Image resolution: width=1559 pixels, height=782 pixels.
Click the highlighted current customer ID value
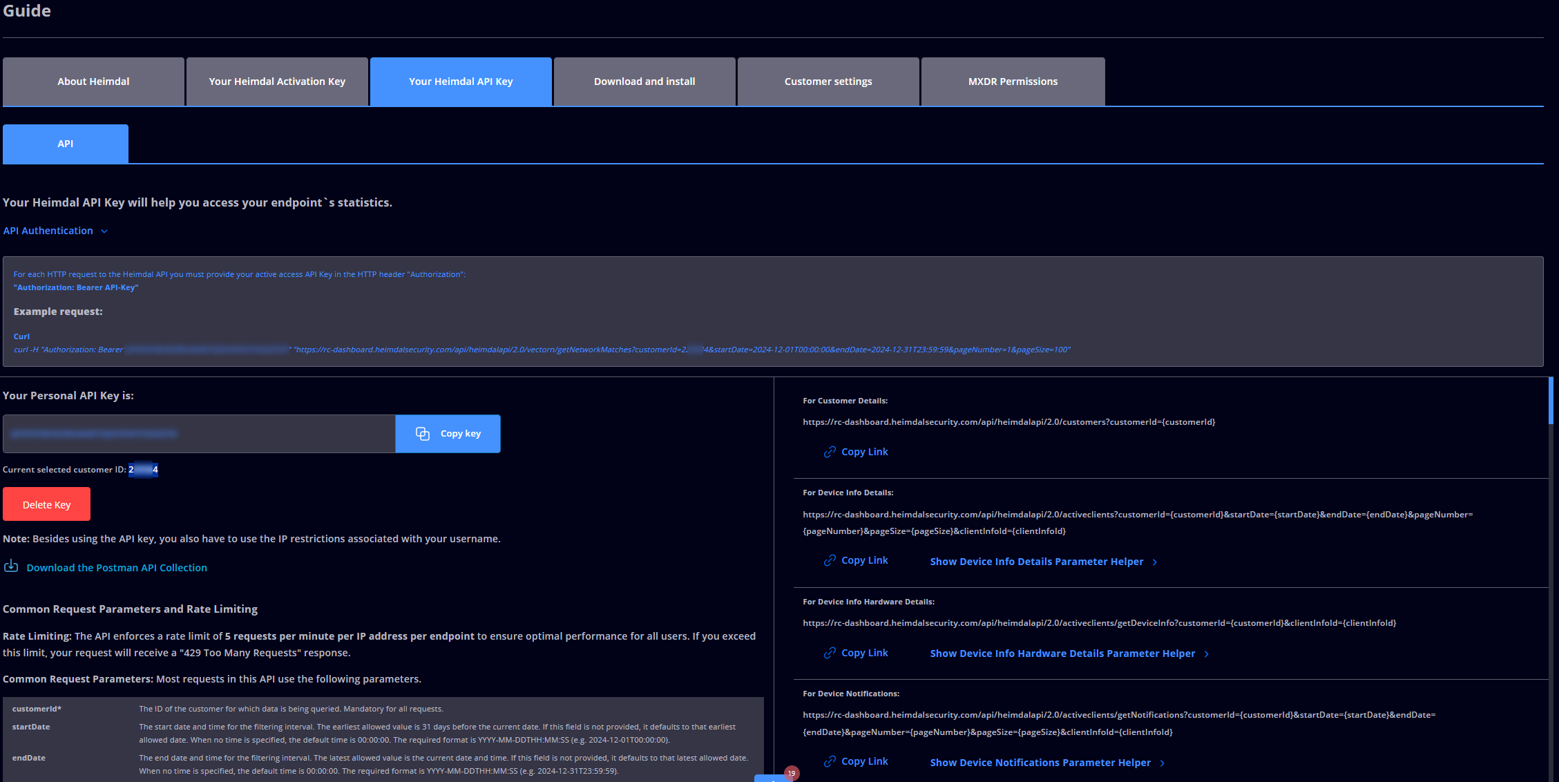pos(143,470)
